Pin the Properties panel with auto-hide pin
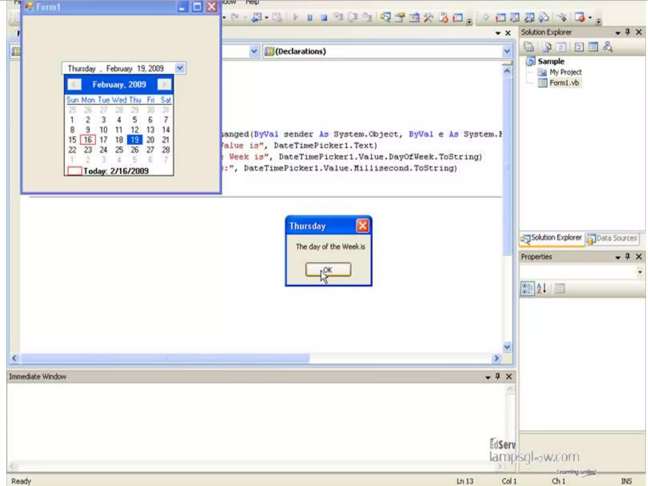Image resolution: width=648 pixels, height=486 pixels. point(628,256)
